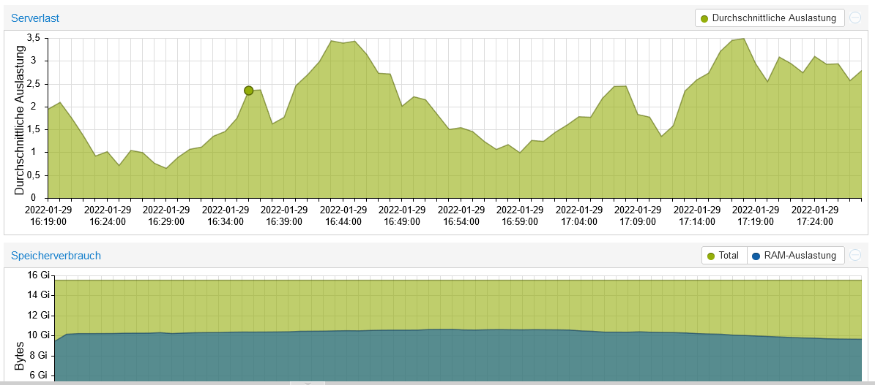Click the 6 Gi label on memory axis
The width and height of the screenshot is (875, 385).
40,375
